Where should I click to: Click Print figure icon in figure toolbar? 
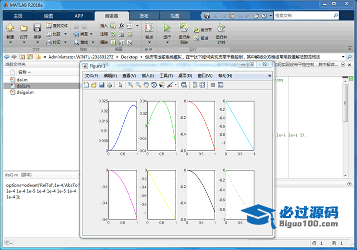click(x=109, y=85)
